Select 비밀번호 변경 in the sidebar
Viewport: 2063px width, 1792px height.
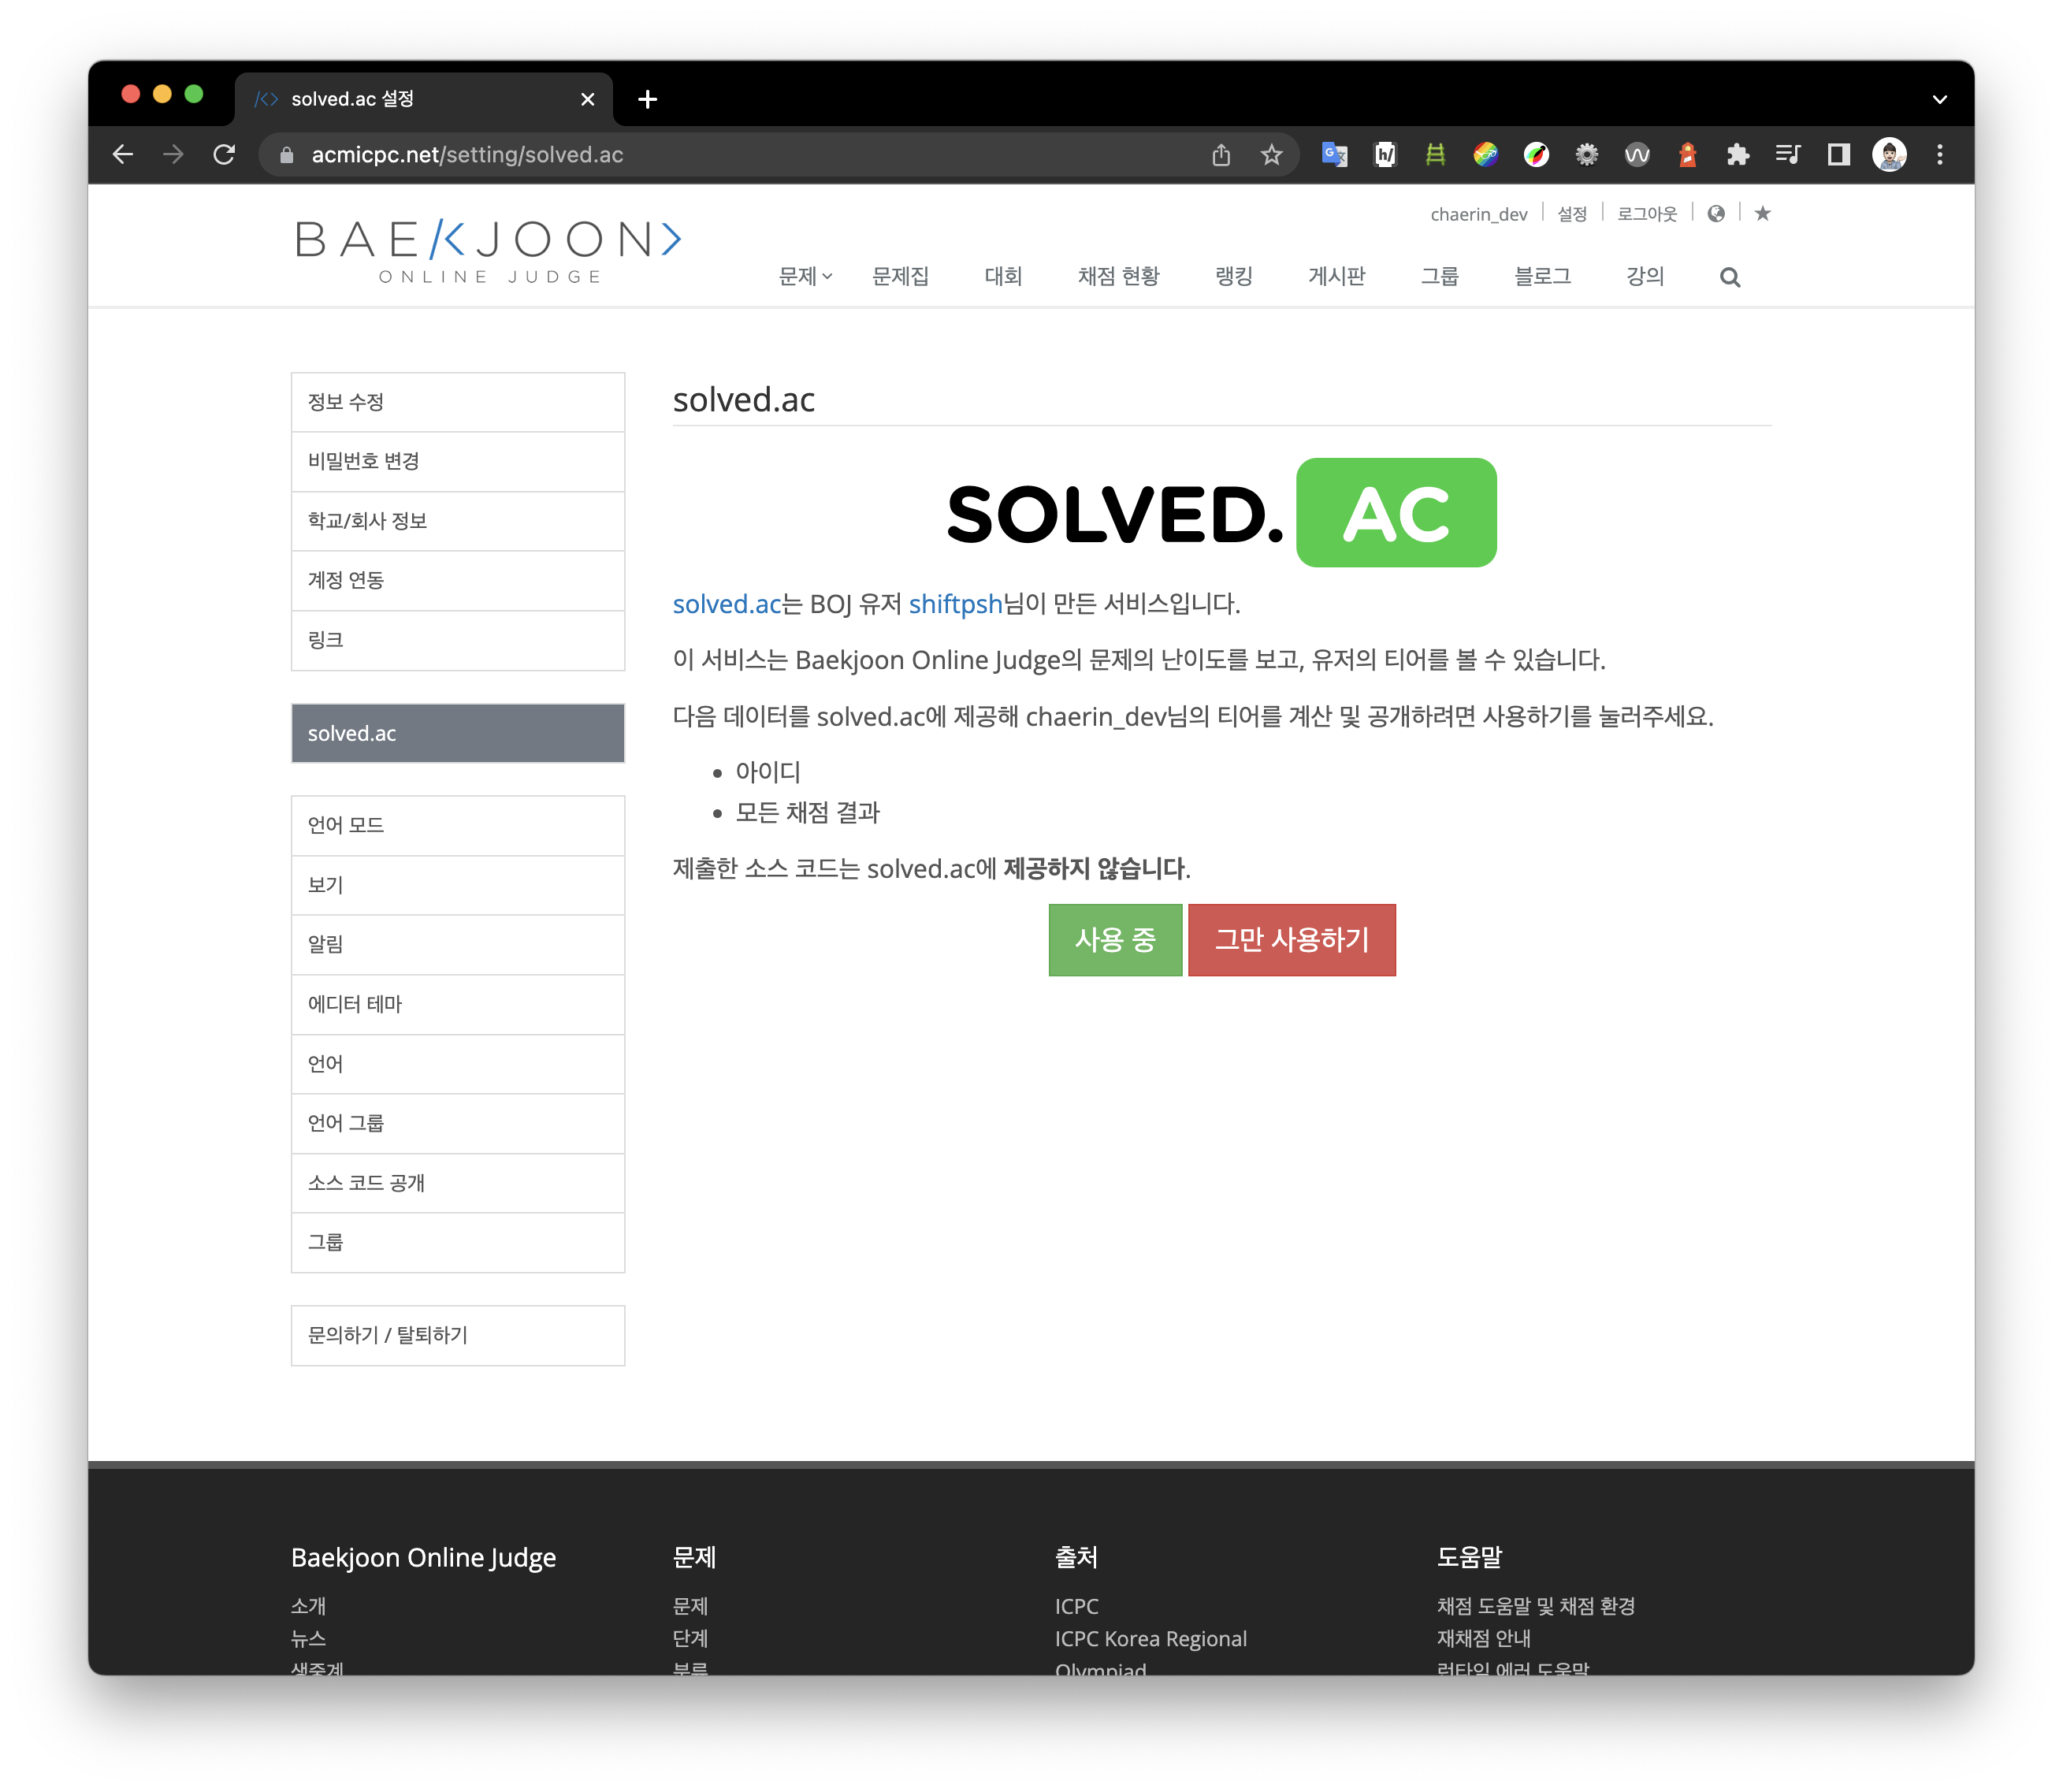[458, 461]
